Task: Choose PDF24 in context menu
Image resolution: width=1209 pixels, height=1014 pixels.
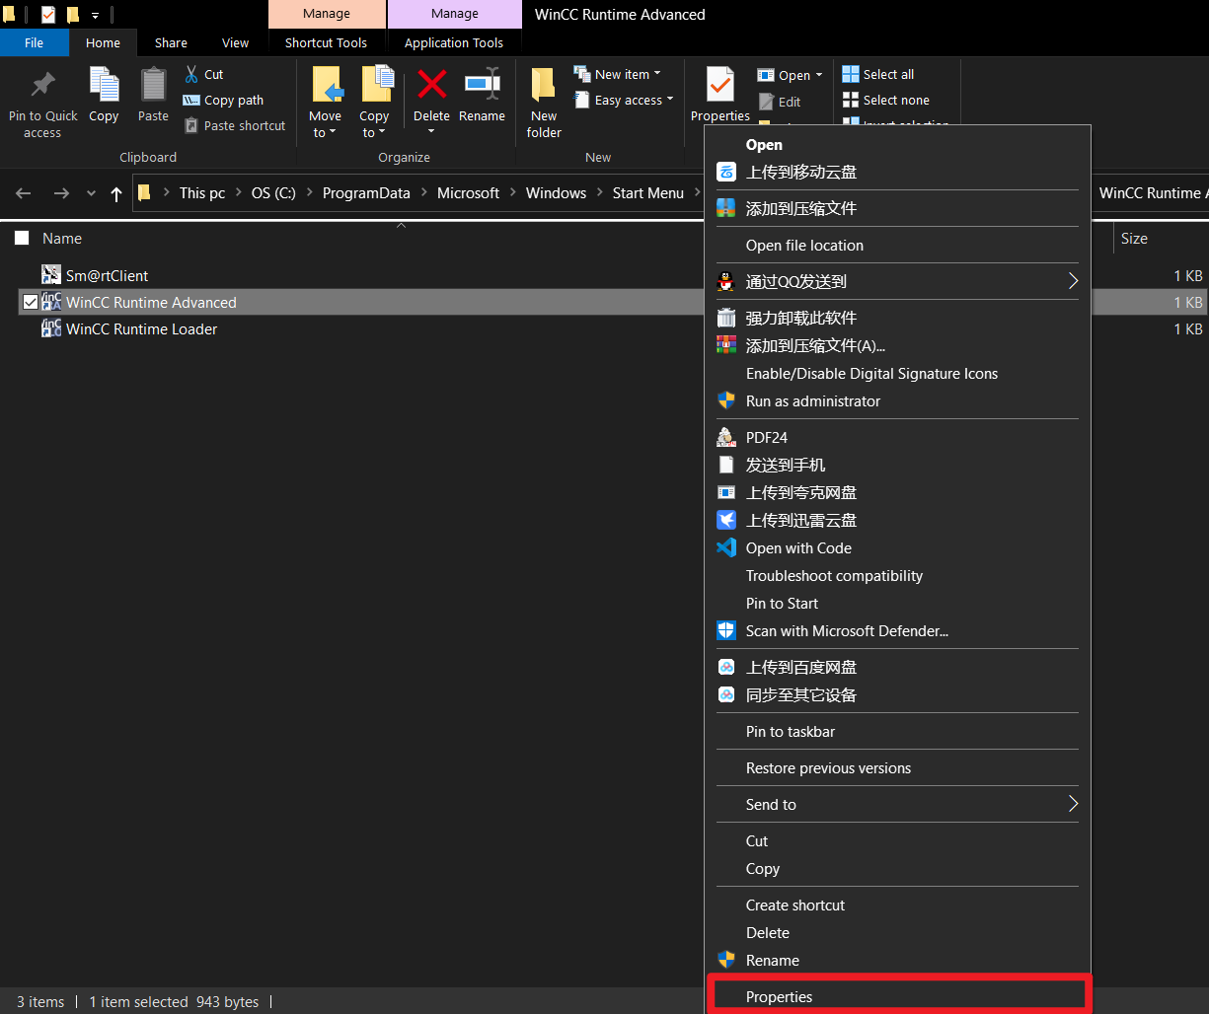Action: (898, 437)
